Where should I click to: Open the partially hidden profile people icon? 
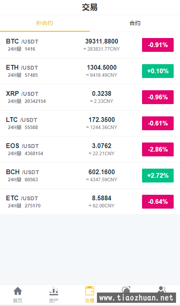(x=162, y=289)
